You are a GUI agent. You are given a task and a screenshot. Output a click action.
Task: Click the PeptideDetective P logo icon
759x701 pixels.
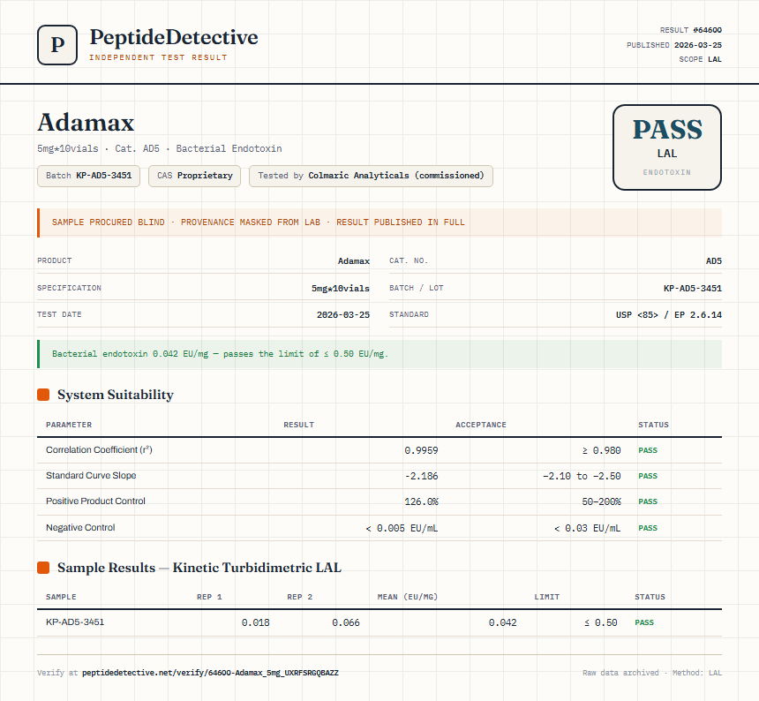[57, 45]
